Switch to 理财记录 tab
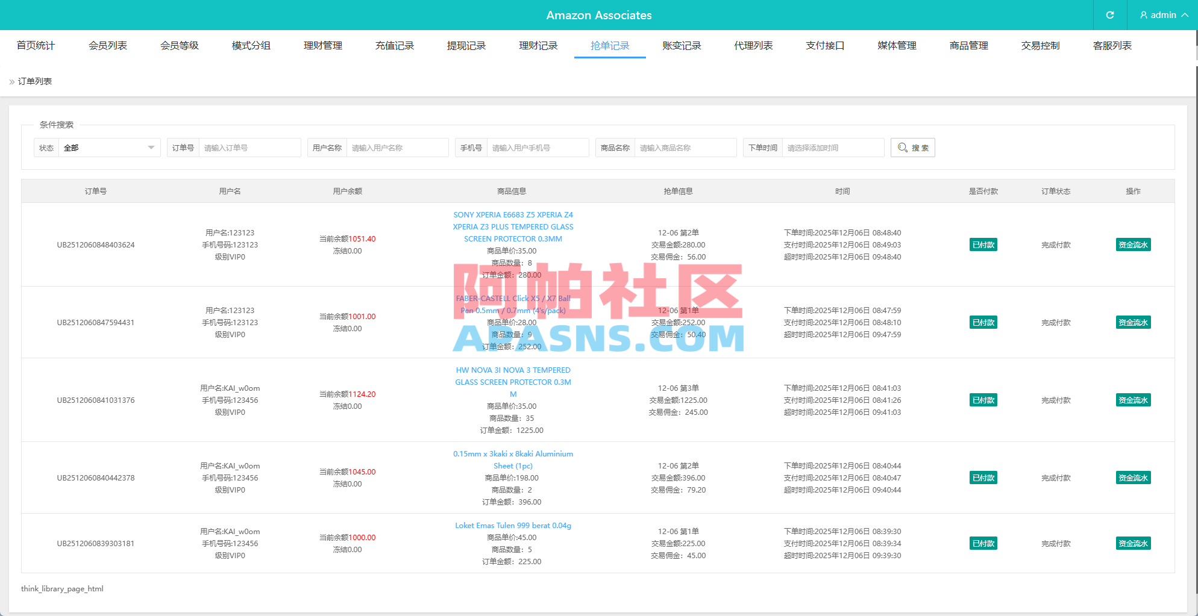Image resolution: width=1198 pixels, height=616 pixels. pos(538,45)
